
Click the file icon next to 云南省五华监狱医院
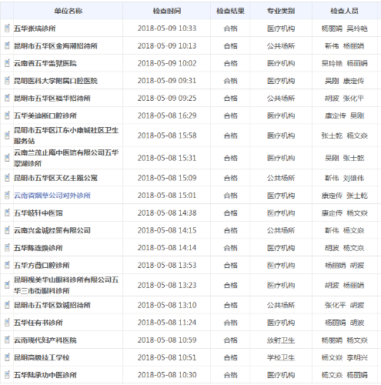click(x=7, y=63)
